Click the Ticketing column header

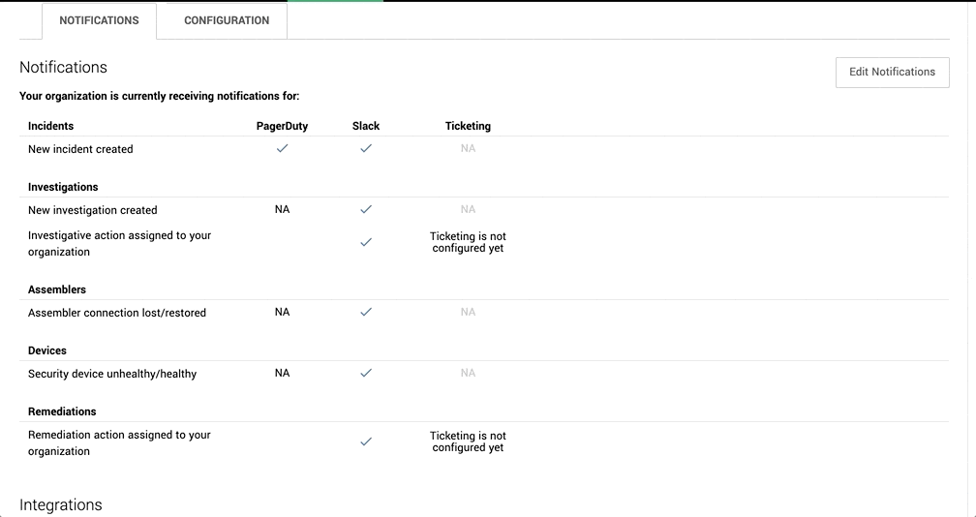click(468, 126)
